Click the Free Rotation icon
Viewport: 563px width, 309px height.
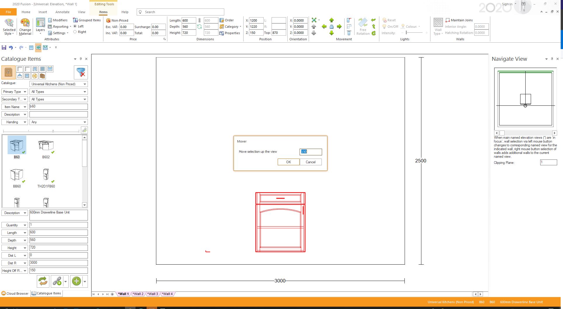click(x=363, y=24)
